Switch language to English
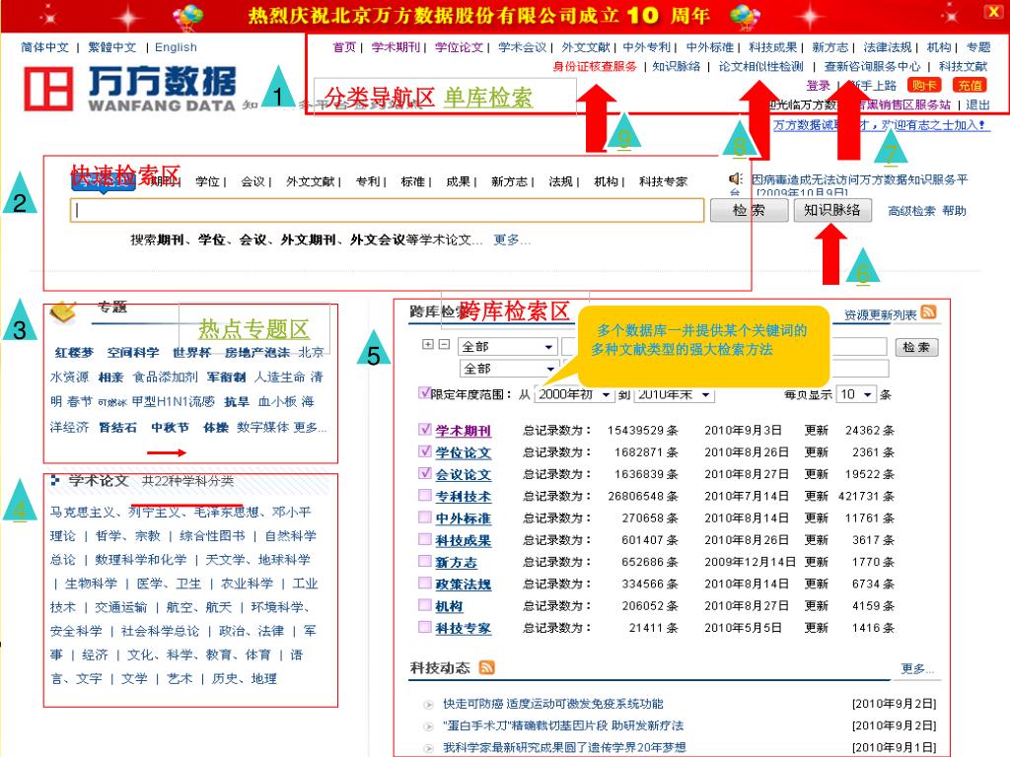Screen dimensions: 1010x757 click(x=176, y=47)
